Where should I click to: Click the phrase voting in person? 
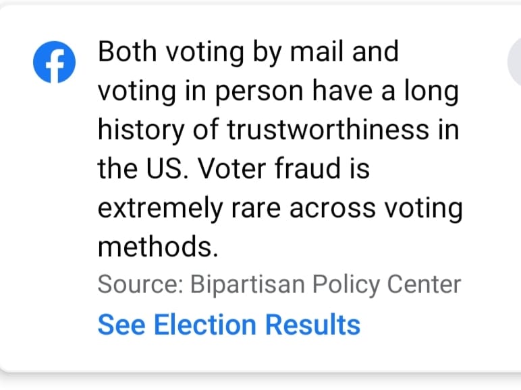click(200, 91)
